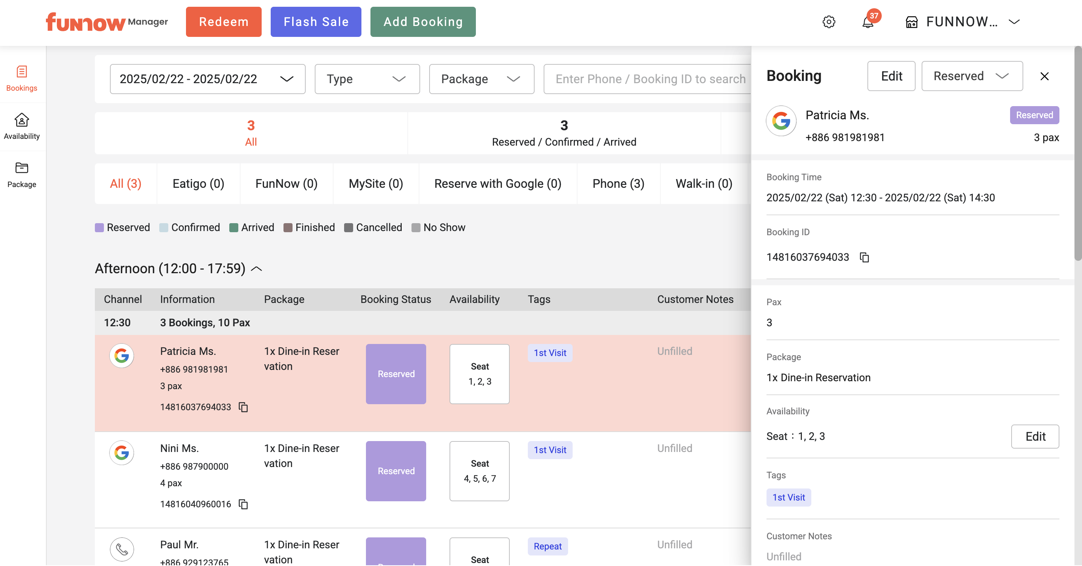Click the Reserved status block in Nini's row

pyautogui.click(x=396, y=471)
